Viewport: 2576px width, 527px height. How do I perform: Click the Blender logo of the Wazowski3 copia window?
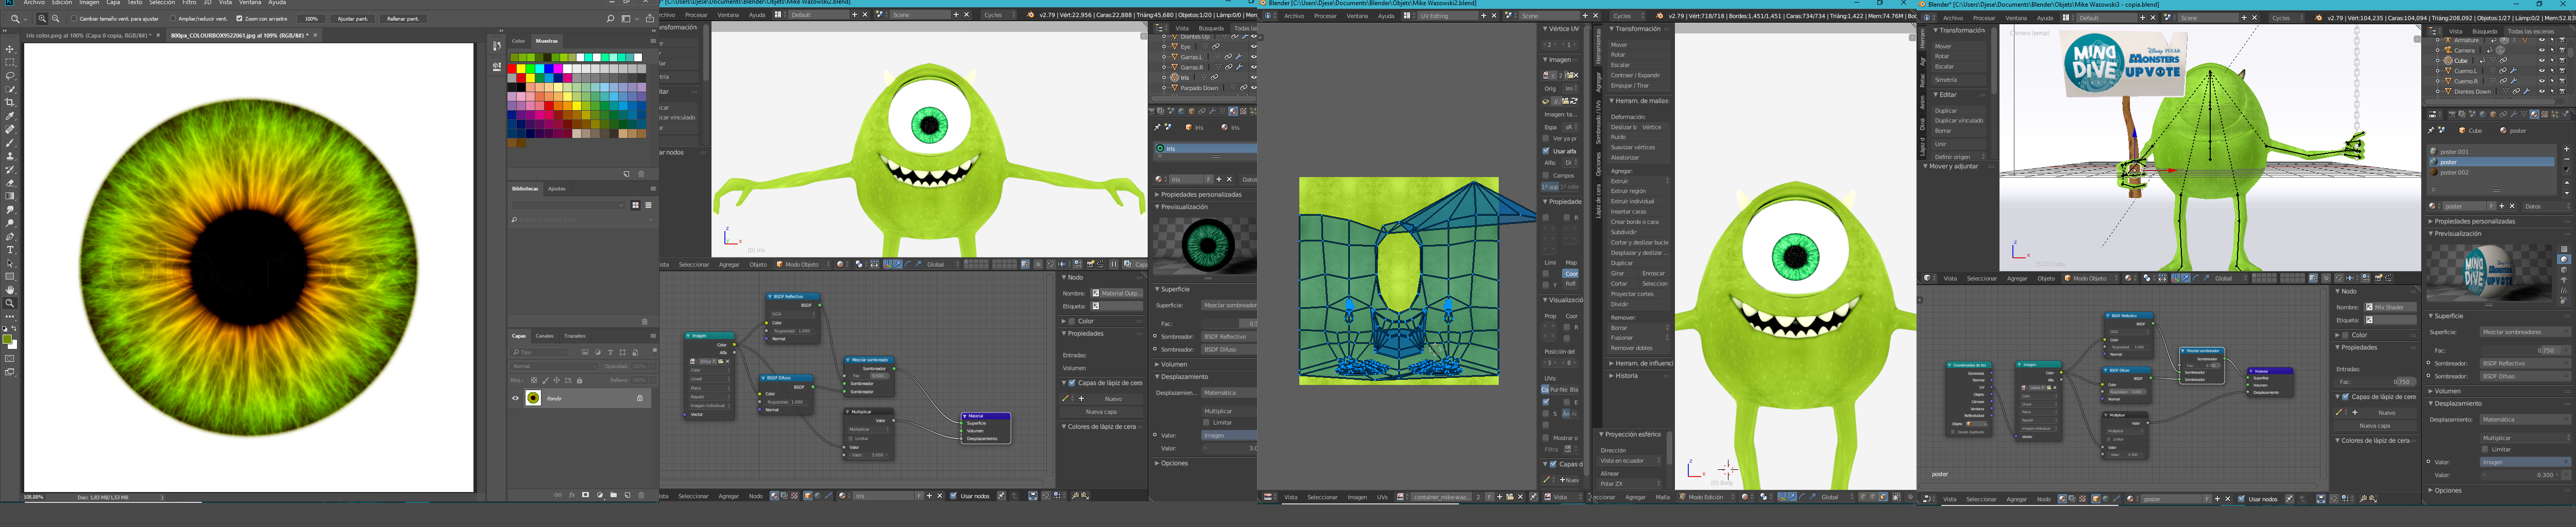click(1922, 4)
